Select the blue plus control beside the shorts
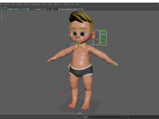 (x=93, y=76)
